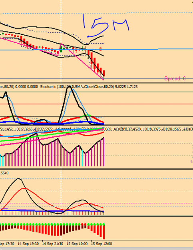
Task: Click the 14 Sep 21:30 time label
Action: [x=53, y=244]
